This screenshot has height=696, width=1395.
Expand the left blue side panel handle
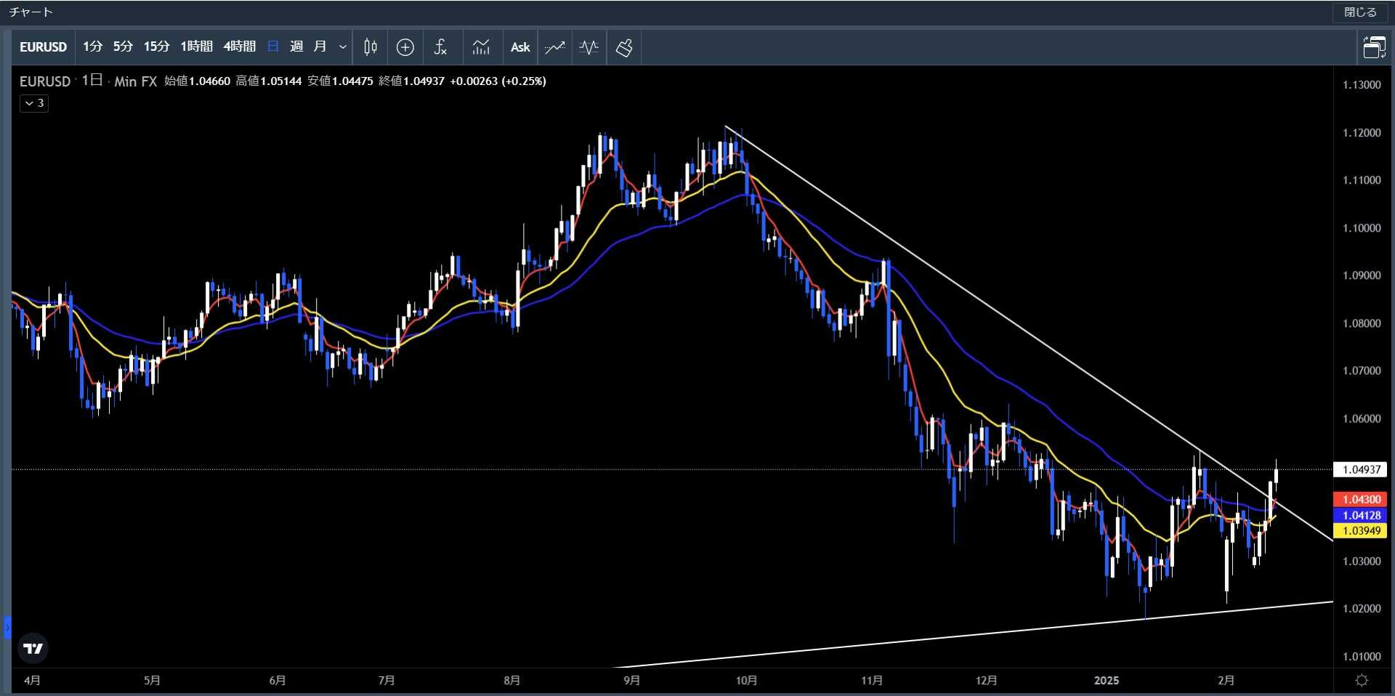click(7, 627)
